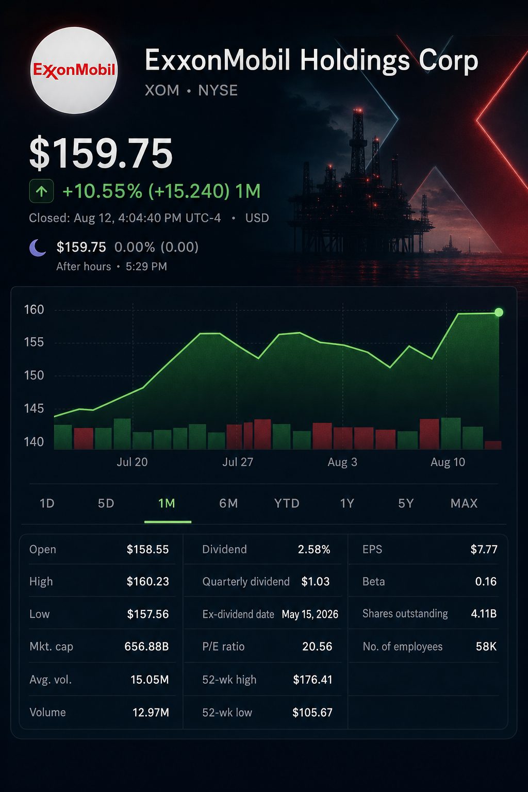Viewport: 528px width, 792px height.
Task: Show the MAX price history
Action: (464, 503)
